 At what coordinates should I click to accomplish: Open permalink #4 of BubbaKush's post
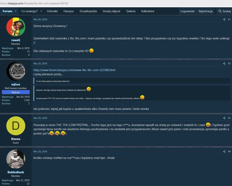click(229, 151)
